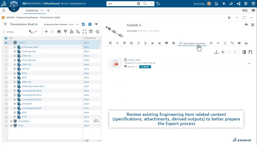Open the help question mark icon

[253, 3]
